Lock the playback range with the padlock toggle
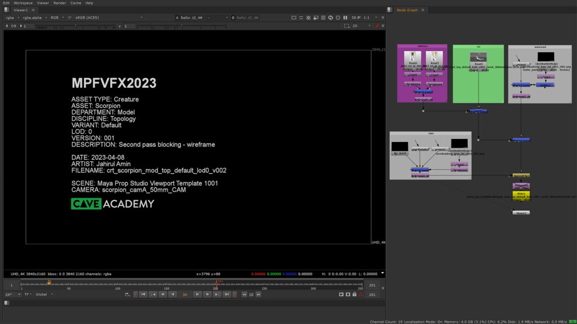The height and width of the screenshot is (324, 577). click(x=354, y=294)
